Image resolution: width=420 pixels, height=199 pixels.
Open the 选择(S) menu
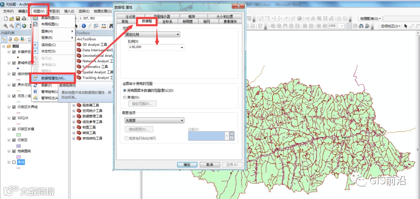84,11
